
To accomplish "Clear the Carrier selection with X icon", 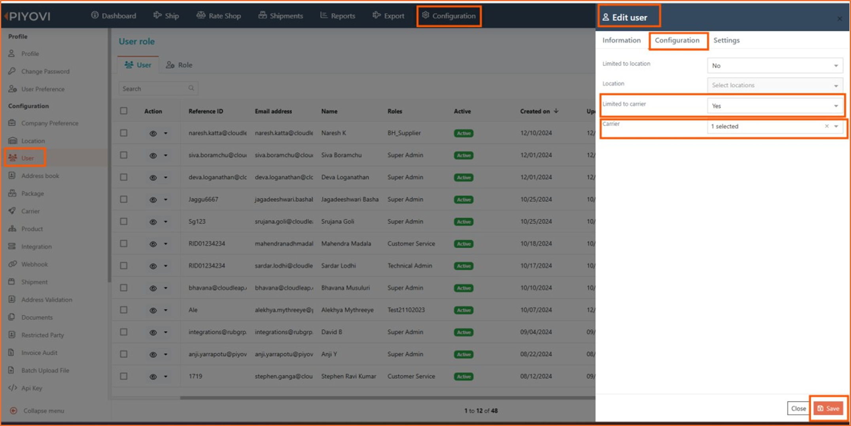I will pos(826,126).
